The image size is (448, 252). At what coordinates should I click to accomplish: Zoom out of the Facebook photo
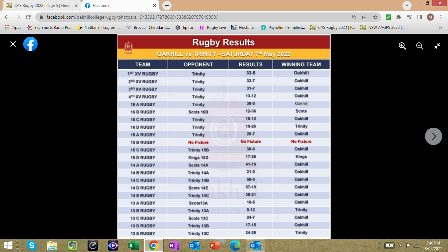pyautogui.click(x=420, y=46)
